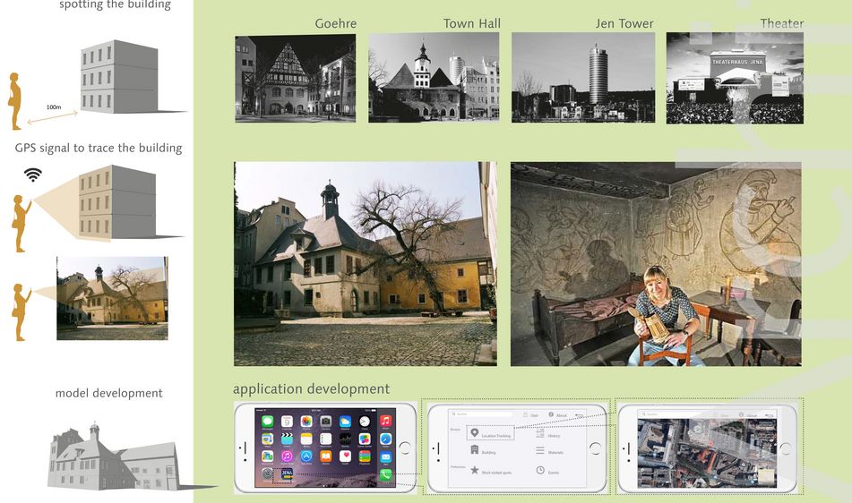
Task: Open the Town Hall photo thumbnail
Action: coord(434,78)
